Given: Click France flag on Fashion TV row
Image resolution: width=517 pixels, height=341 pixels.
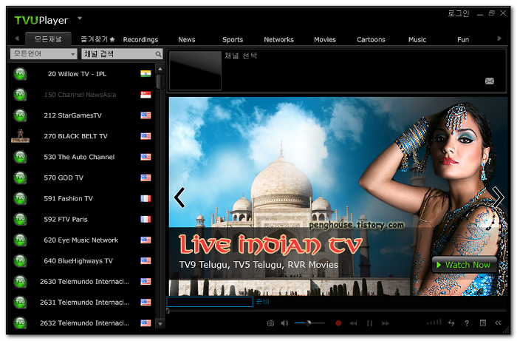Looking at the screenshot, I should coord(145,198).
